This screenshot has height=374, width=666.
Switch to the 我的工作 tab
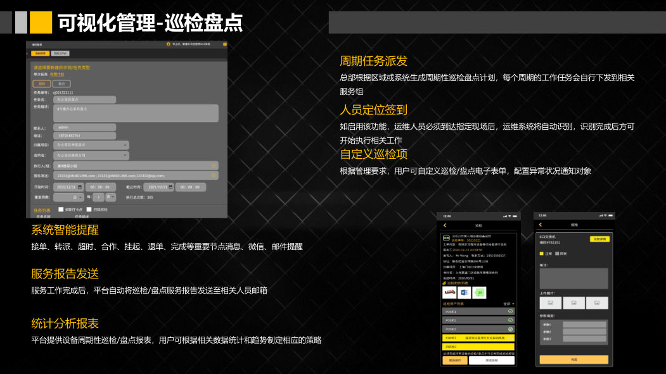(x=61, y=53)
